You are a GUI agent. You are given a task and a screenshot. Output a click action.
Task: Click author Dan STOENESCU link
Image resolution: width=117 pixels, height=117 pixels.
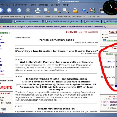pos(90,54)
